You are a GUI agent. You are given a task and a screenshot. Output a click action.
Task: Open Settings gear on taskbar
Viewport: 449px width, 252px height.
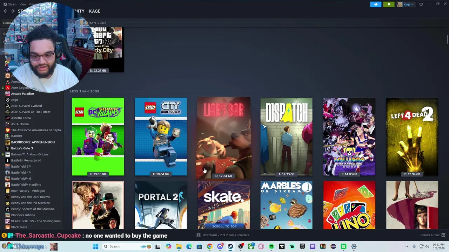354,246
